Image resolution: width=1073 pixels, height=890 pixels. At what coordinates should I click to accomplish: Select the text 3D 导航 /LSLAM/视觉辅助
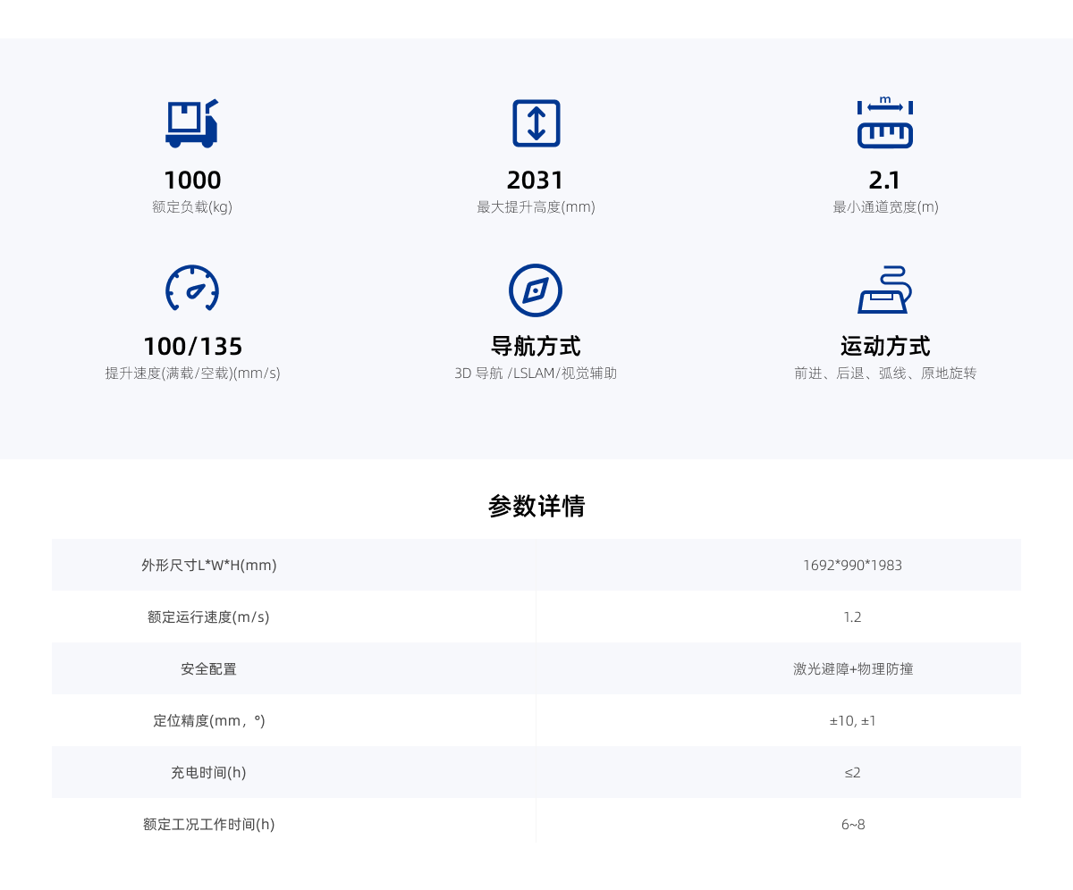536,374
